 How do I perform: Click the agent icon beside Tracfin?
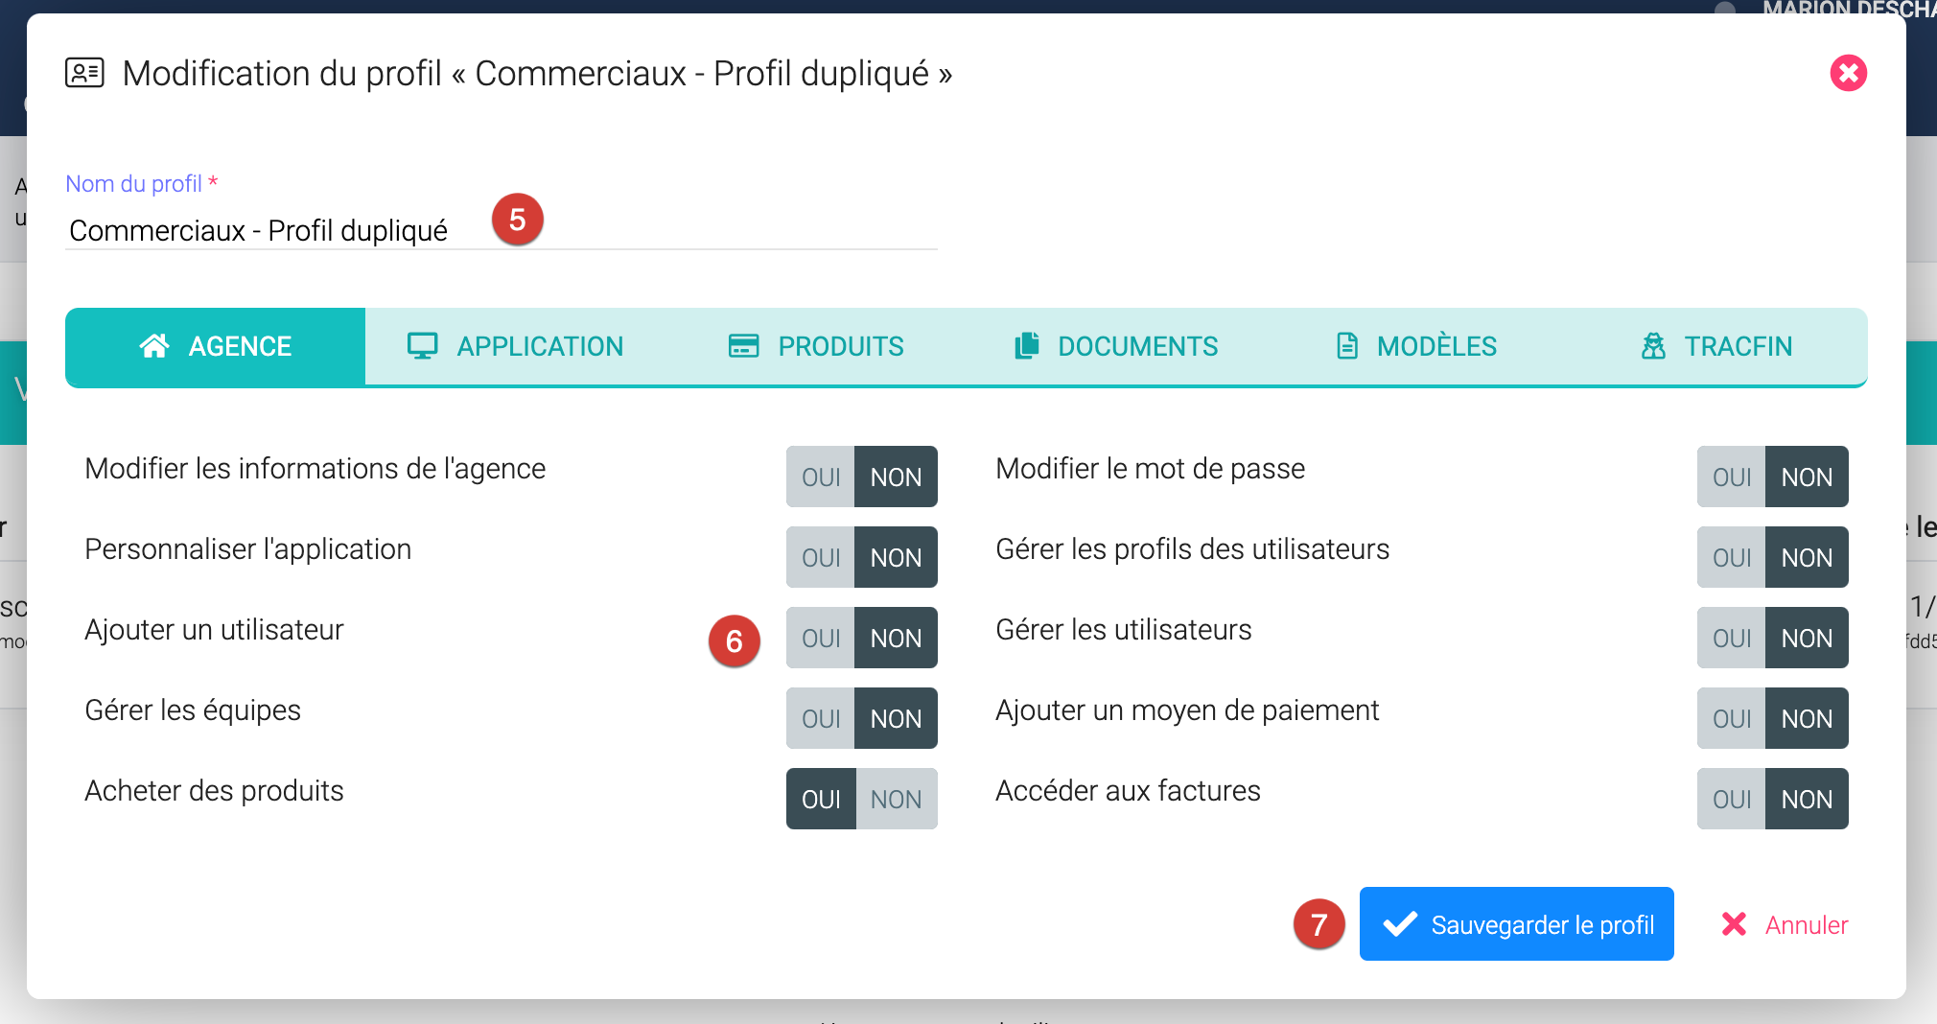point(1653,346)
